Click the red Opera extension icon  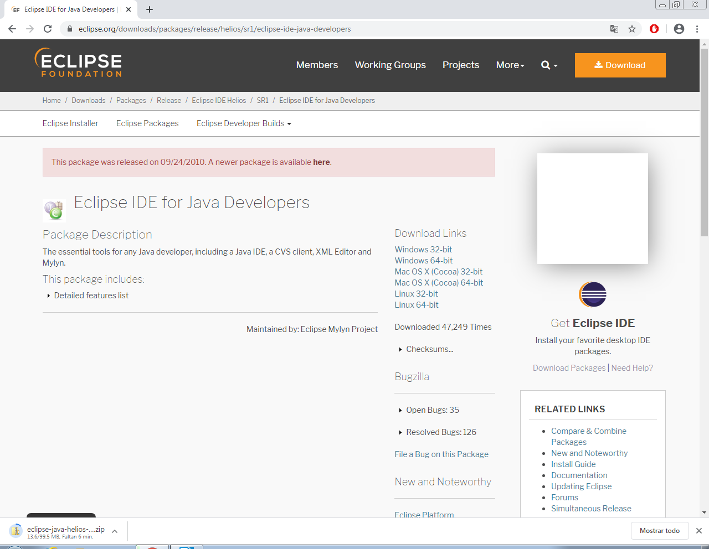(654, 29)
